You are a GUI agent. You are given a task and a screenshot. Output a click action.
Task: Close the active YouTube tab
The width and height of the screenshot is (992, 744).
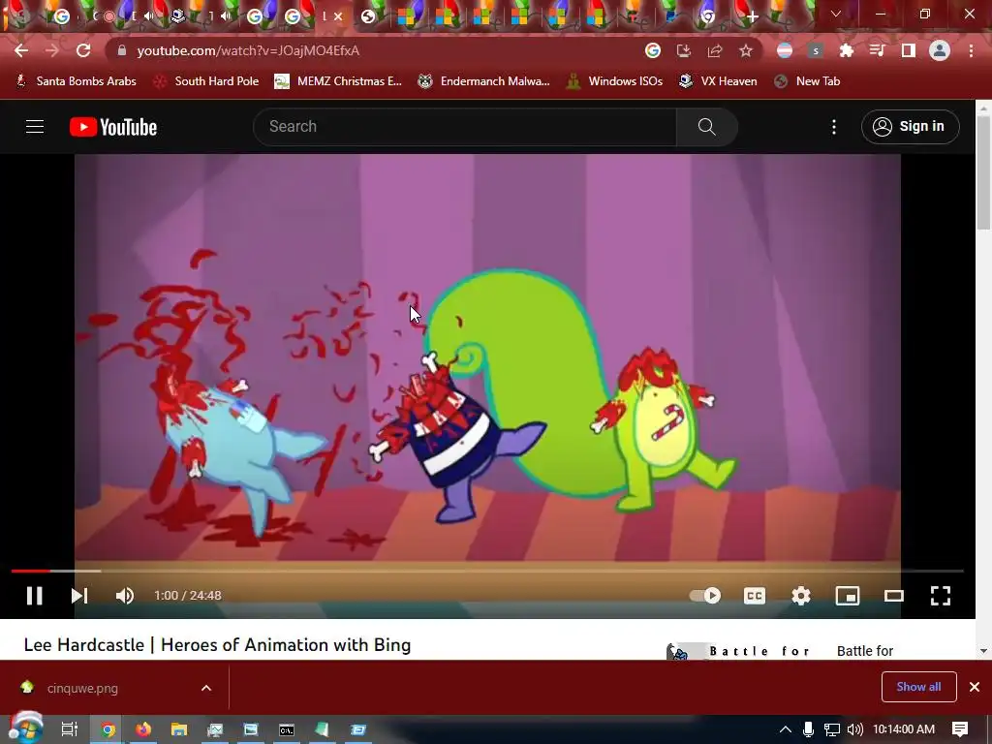tap(338, 16)
